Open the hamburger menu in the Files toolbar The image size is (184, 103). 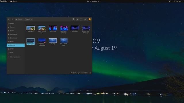(85, 19)
